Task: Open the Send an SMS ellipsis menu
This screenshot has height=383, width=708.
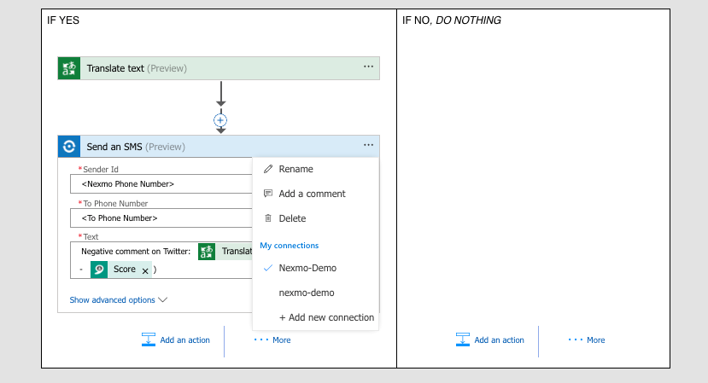Action: 368,146
